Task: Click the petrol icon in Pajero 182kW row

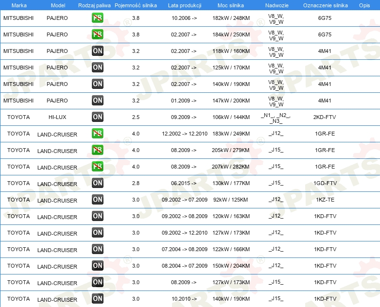Action: 97,17
